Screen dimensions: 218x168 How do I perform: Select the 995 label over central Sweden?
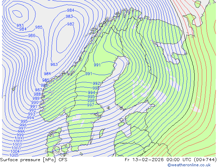[x=91, y=96]
